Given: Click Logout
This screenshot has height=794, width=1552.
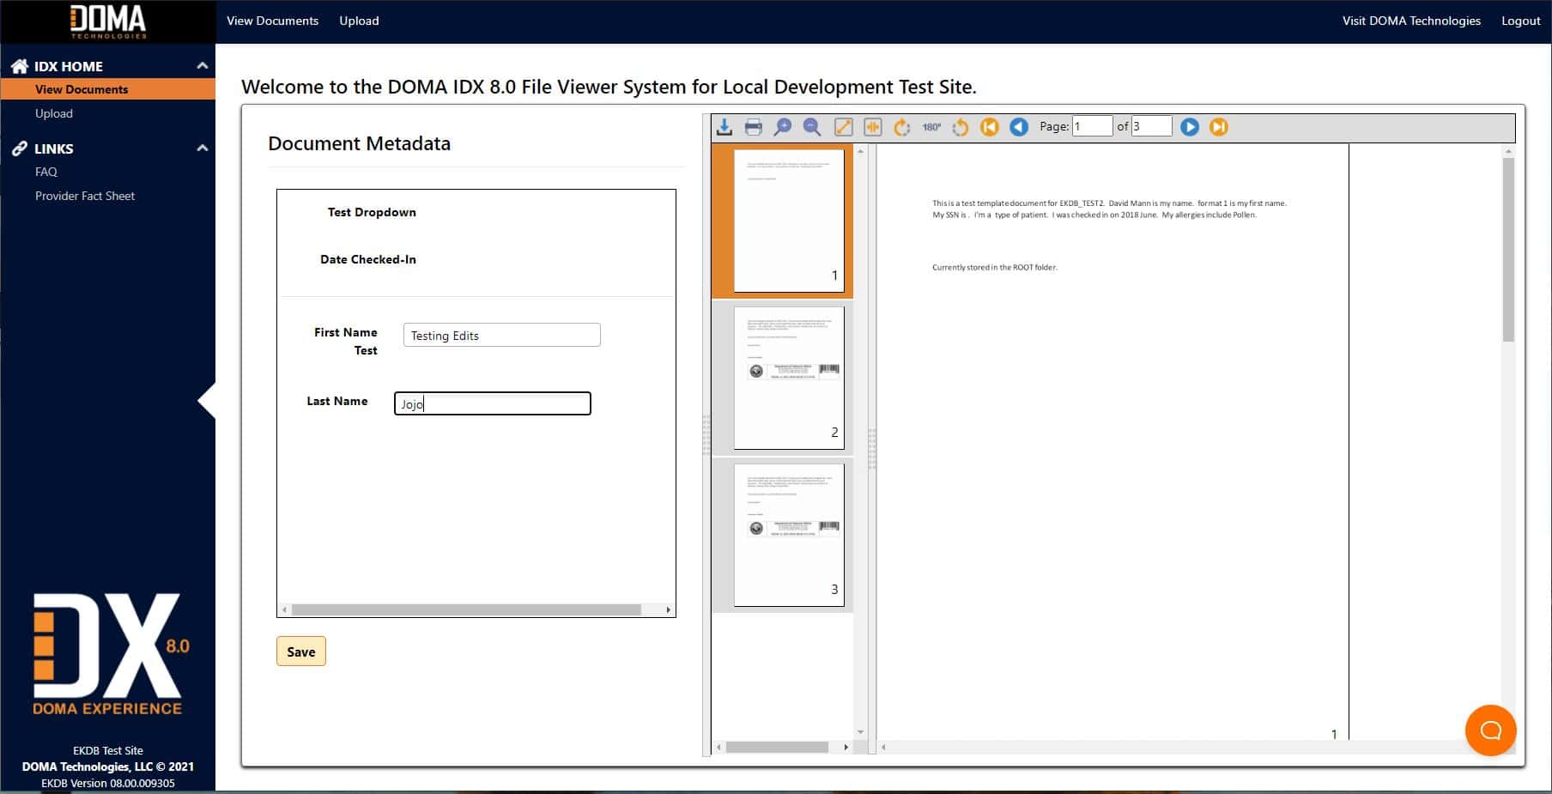Looking at the screenshot, I should coord(1520,21).
